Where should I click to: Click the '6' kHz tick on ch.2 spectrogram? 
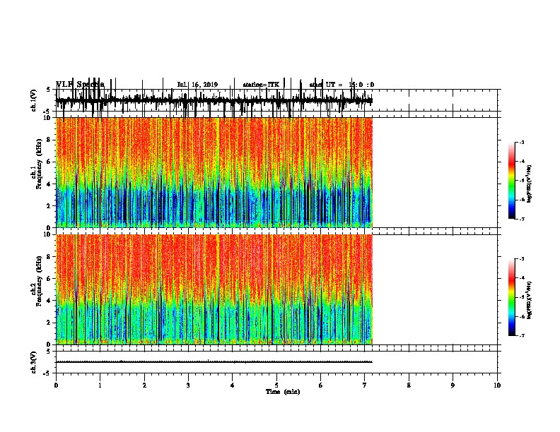point(49,279)
